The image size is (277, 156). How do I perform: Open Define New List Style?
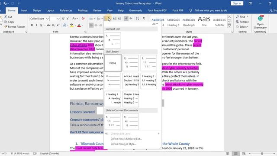(123, 144)
